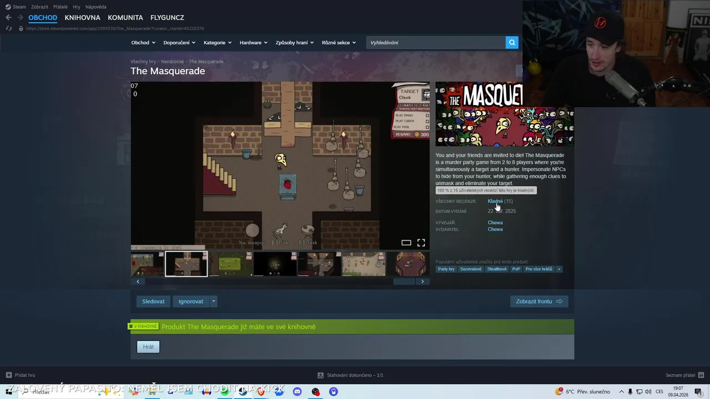Focus the Vyhledávání search field
This screenshot has width=710, height=399.
[436, 43]
